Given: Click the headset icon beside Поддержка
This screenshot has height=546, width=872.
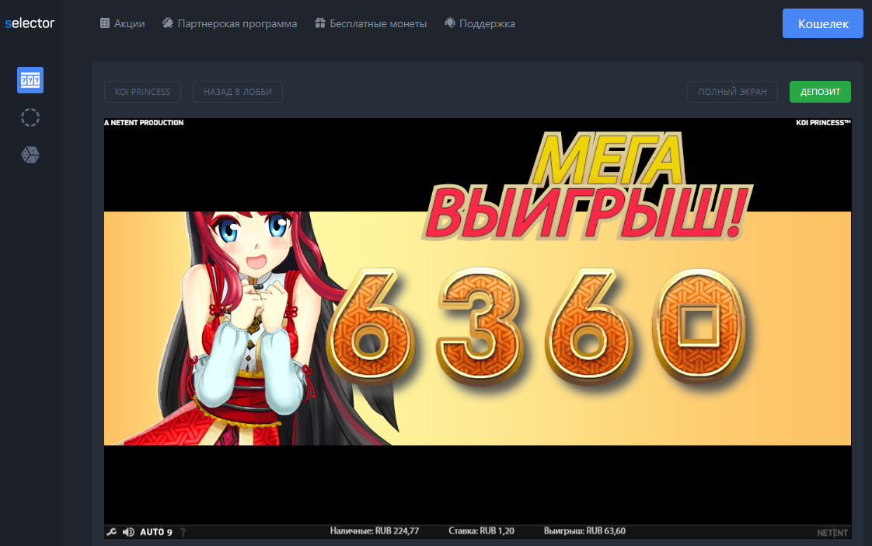Looking at the screenshot, I should tap(450, 23).
